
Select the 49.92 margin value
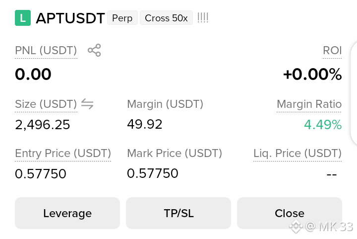click(145, 124)
